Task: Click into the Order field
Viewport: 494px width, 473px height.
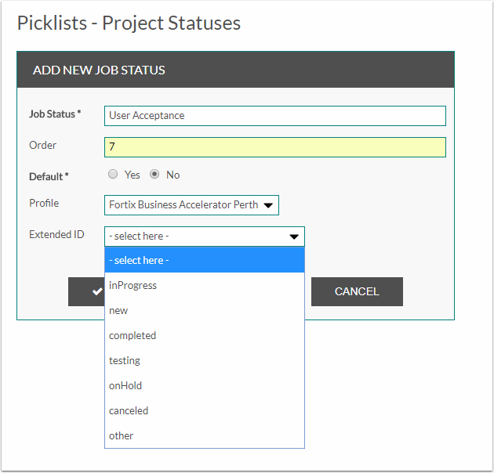Action: tap(274, 147)
